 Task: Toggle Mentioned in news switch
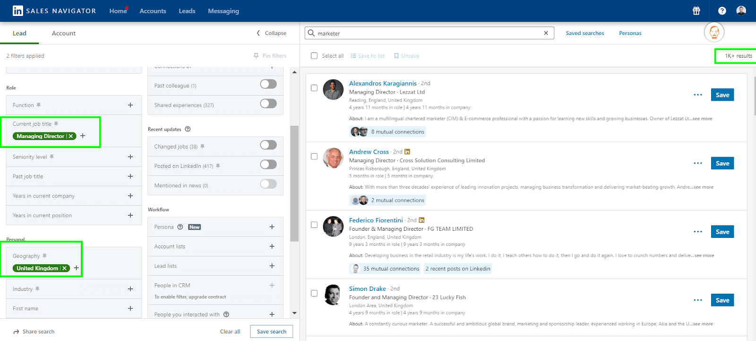(x=268, y=184)
